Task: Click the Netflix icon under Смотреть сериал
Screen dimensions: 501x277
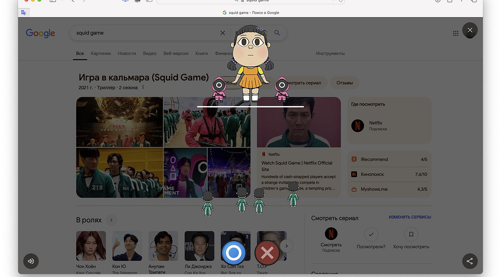Action: click(331, 234)
